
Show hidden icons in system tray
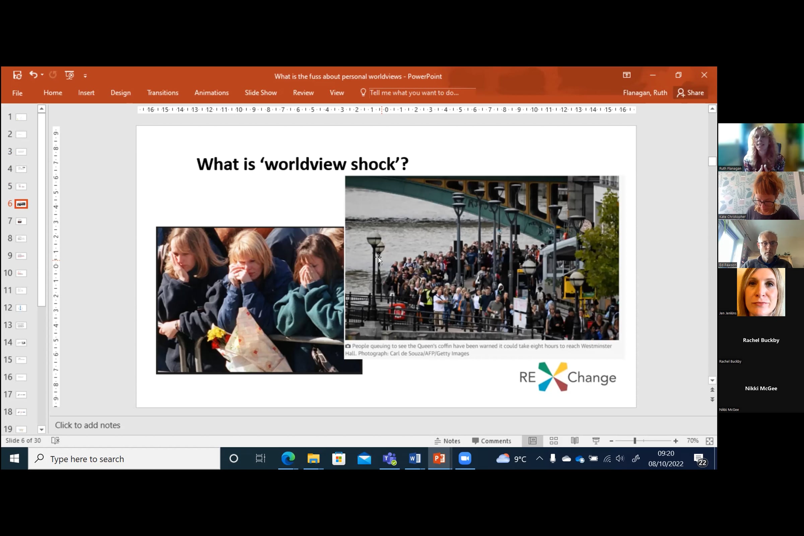pos(539,458)
